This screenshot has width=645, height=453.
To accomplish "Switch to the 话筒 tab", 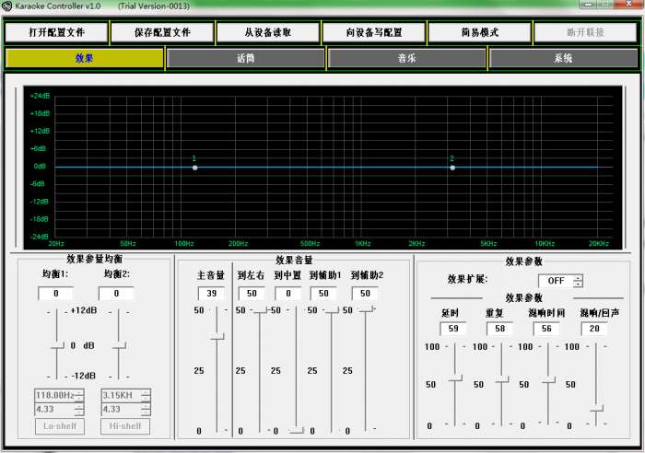I will pos(246,58).
